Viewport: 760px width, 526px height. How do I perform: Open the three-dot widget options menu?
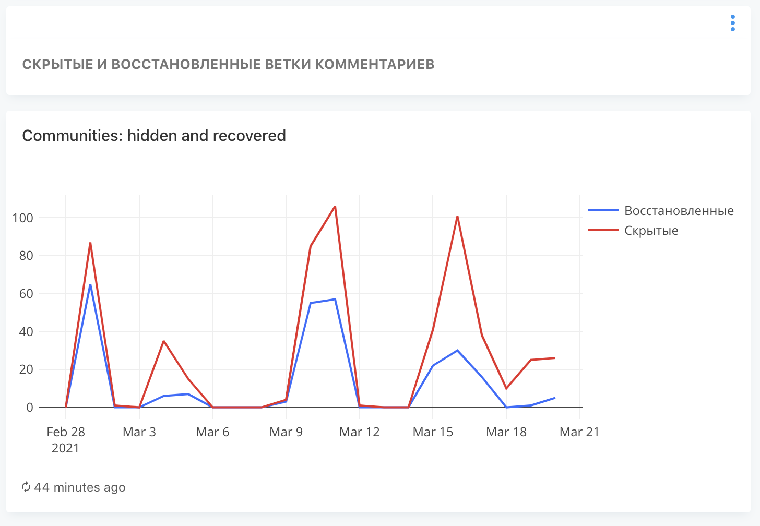pos(733,23)
